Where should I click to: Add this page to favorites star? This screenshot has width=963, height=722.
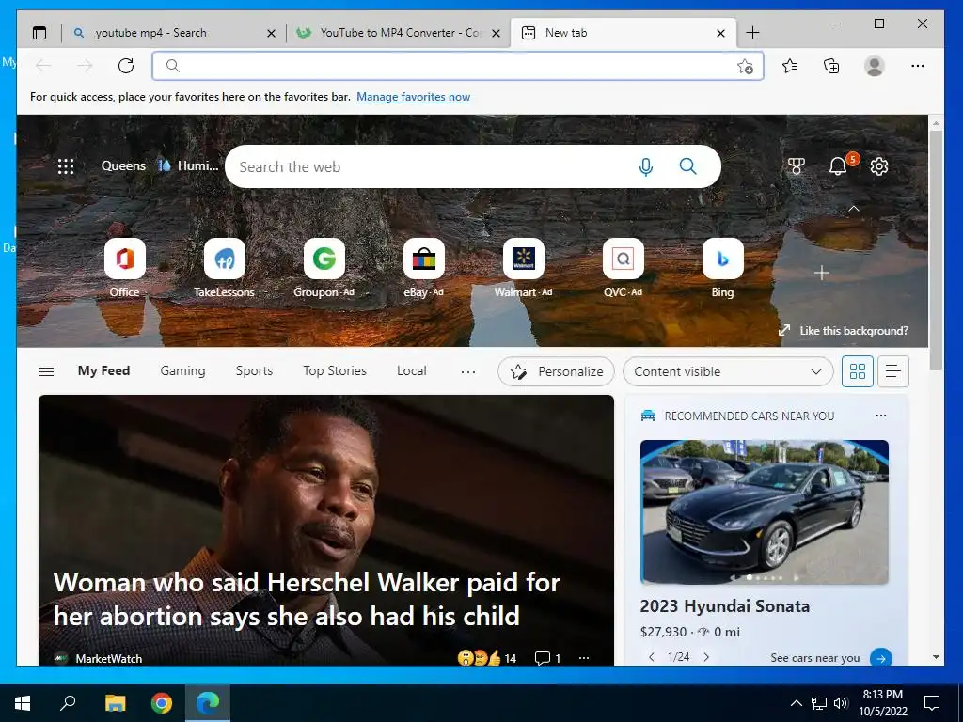pos(745,67)
